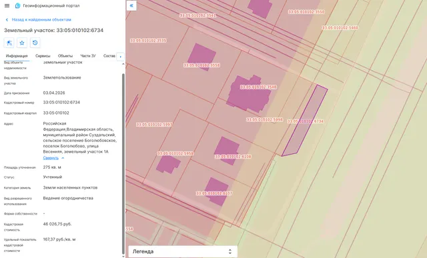
Task: Switch to the 'Объекты' tab
Action: point(65,56)
